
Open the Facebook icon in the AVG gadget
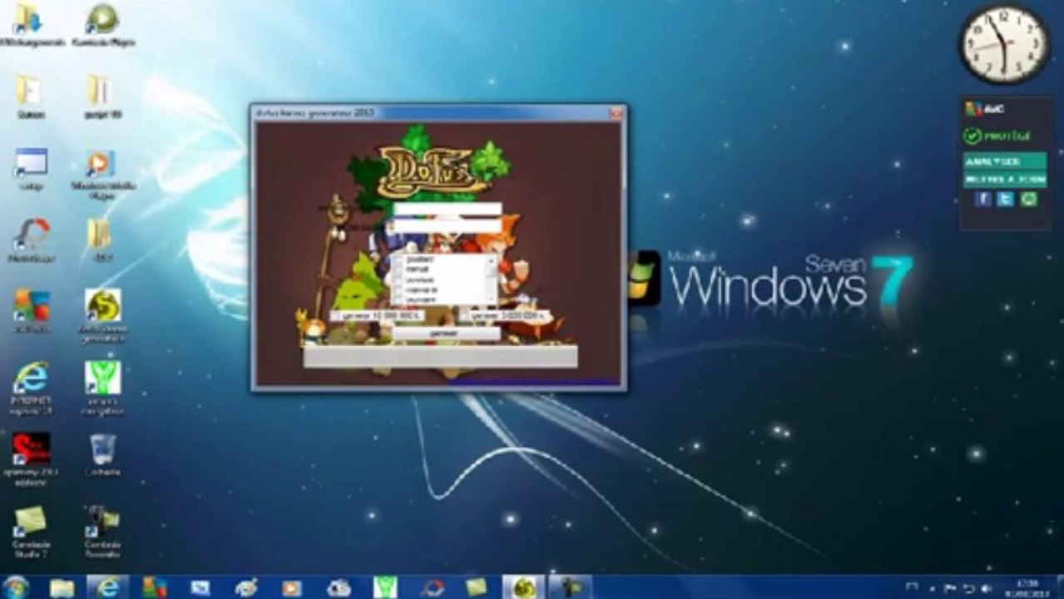[982, 199]
